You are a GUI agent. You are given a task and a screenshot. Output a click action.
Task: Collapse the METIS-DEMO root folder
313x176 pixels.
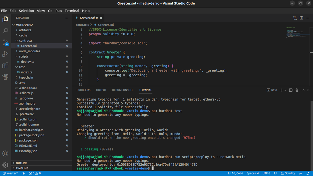[42, 25]
